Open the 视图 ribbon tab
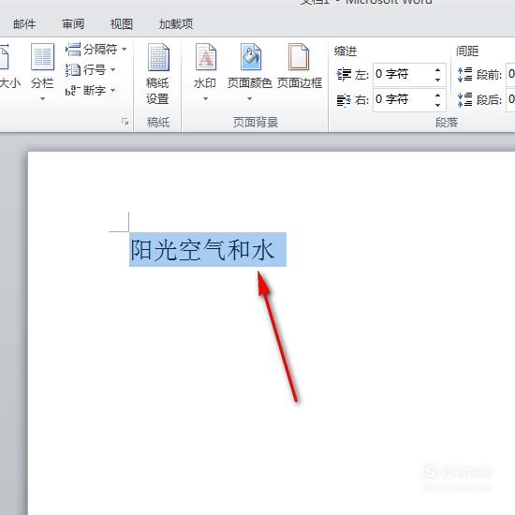This screenshot has width=515, height=515. point(122,24)
